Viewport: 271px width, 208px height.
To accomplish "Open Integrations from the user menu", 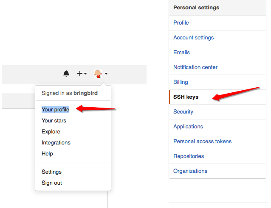I will 56,142.
